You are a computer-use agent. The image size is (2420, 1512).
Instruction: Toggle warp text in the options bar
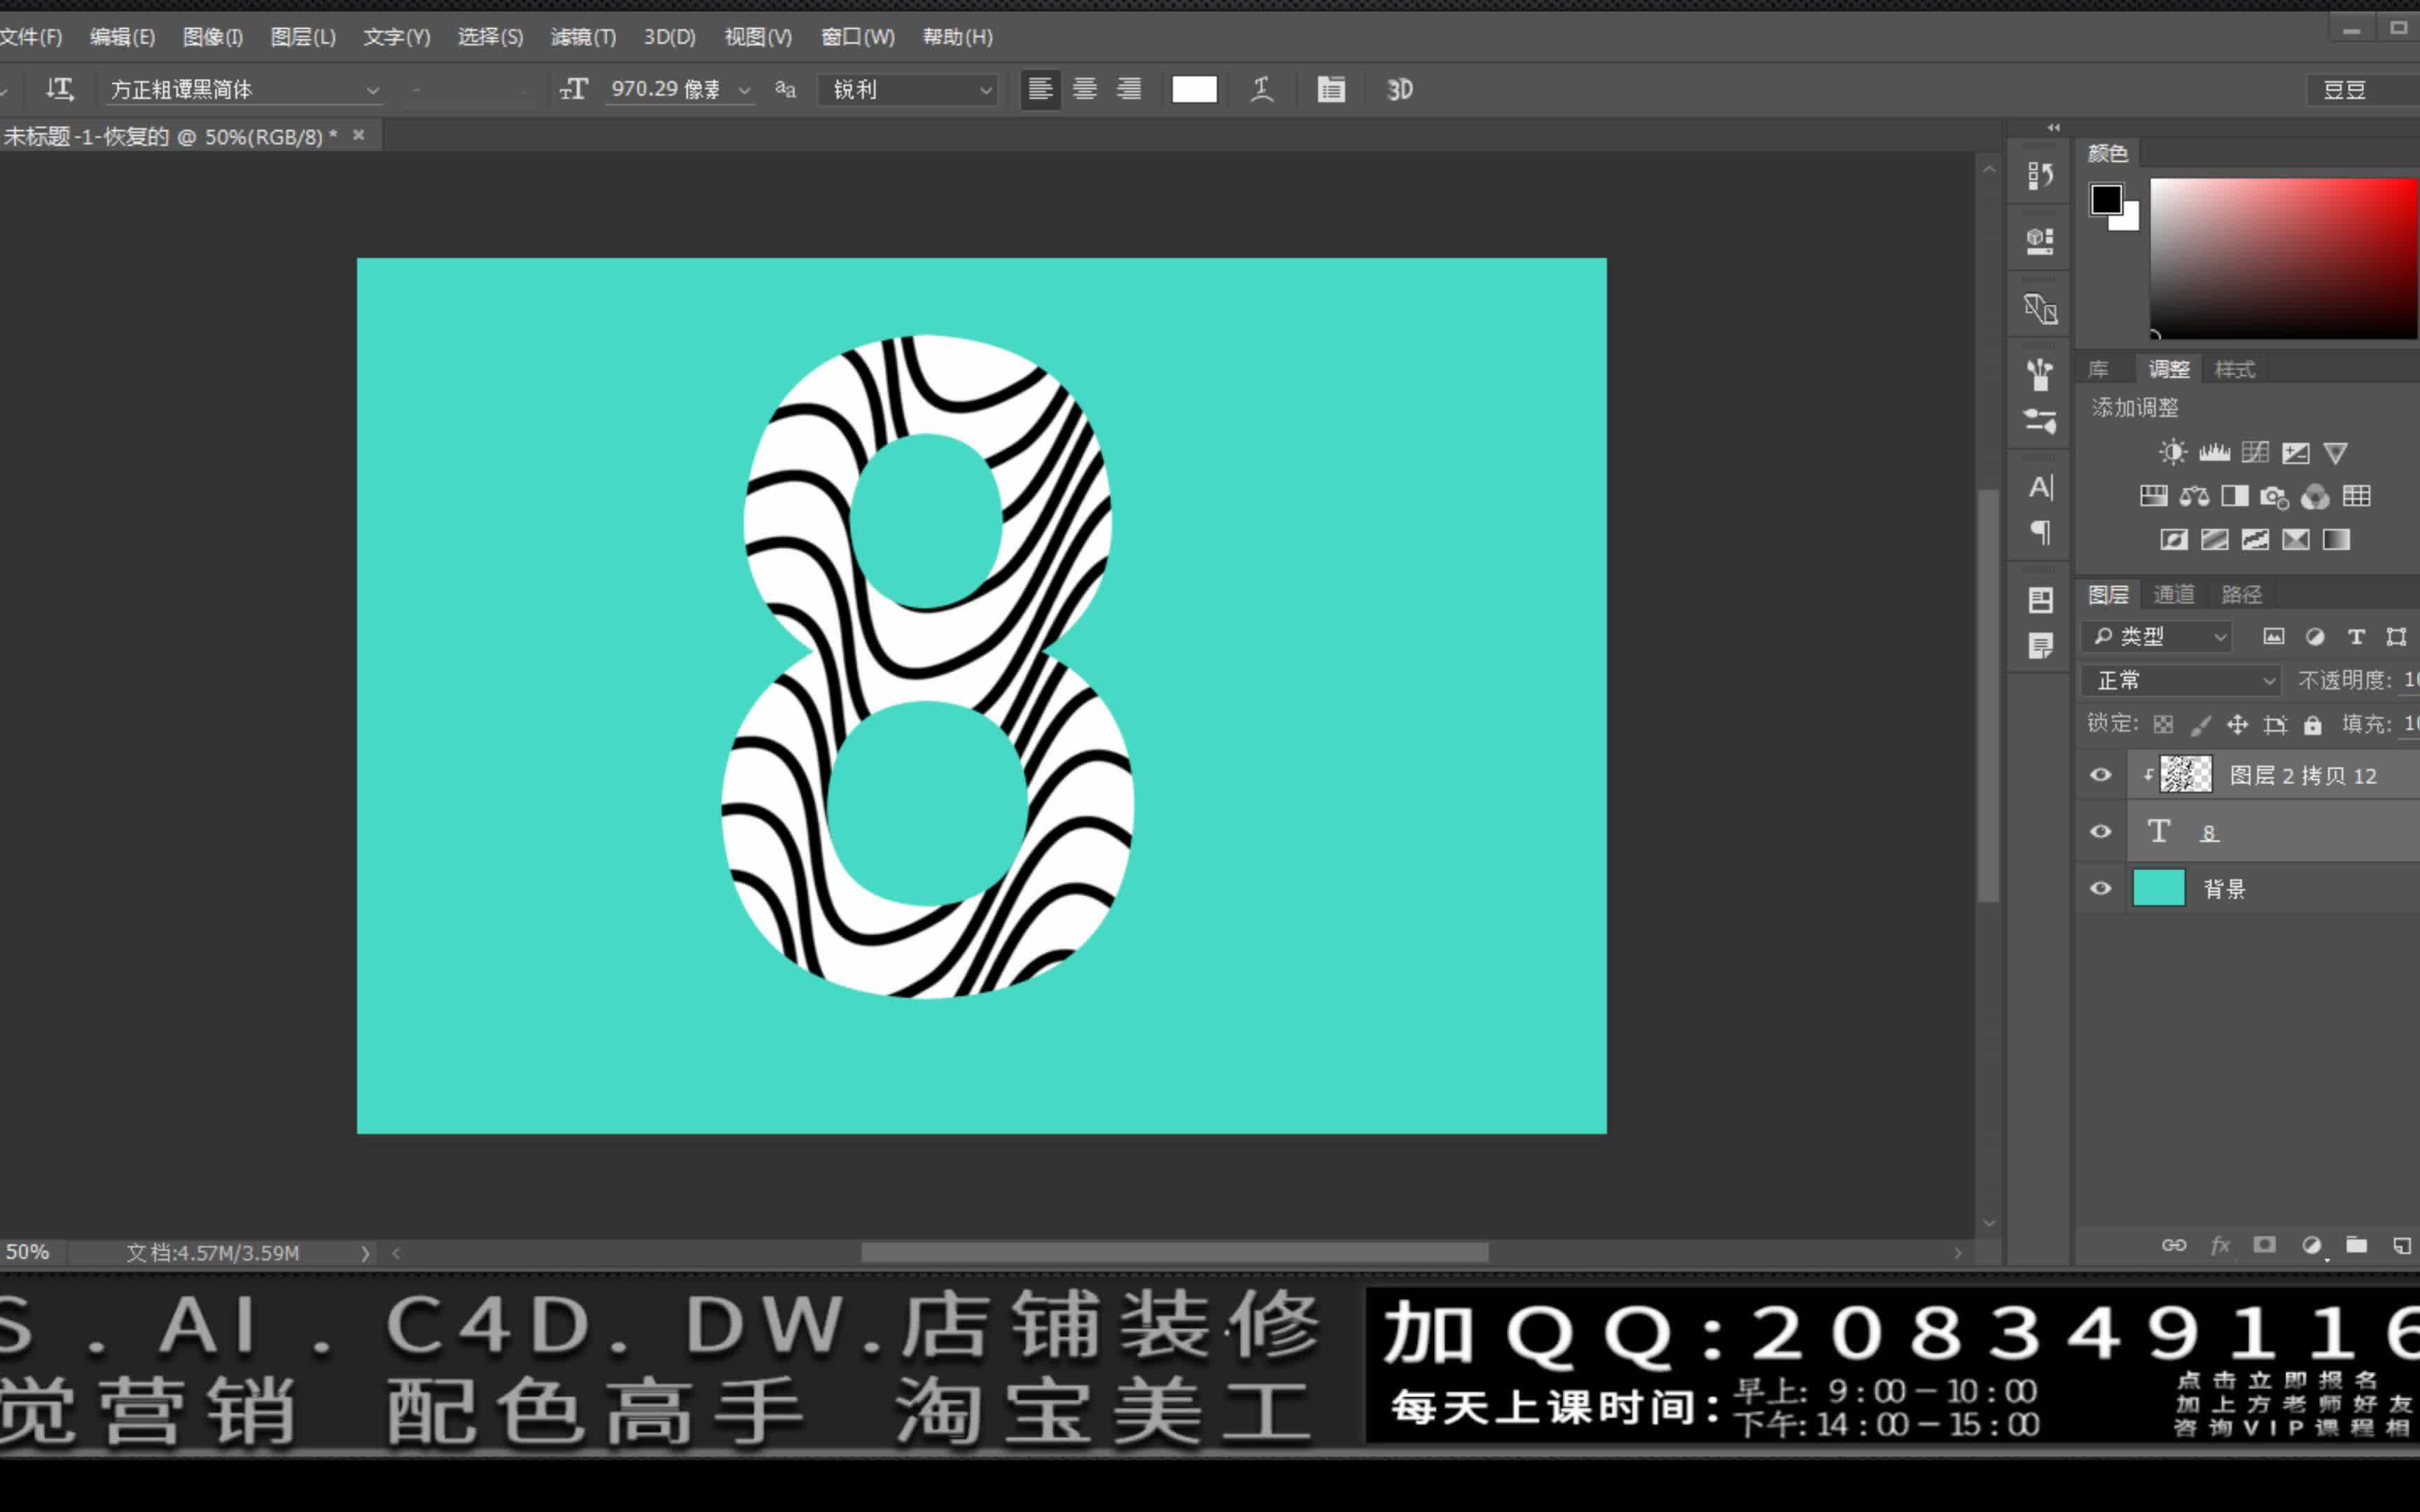pyautogui.click(x=1261, y=89)
